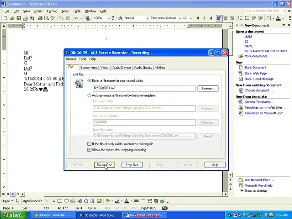This screenshot has height=219, width=292.
Task: Switch to the Screen Area tab
Action: pos(89,68)
